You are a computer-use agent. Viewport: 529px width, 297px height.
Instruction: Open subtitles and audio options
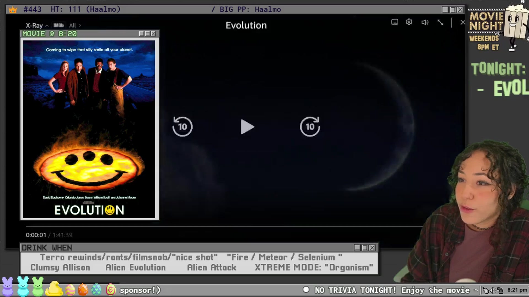click(x=395, y=22)
